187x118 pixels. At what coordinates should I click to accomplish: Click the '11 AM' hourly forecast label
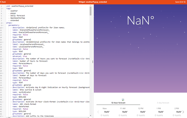(122, 109)
